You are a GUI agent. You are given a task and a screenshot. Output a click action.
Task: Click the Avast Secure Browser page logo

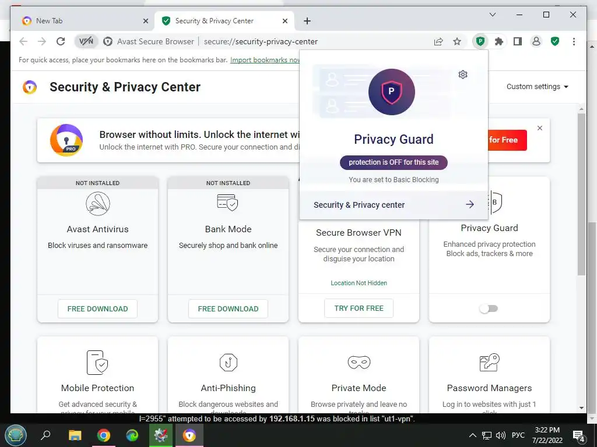[x=30, y=87]
